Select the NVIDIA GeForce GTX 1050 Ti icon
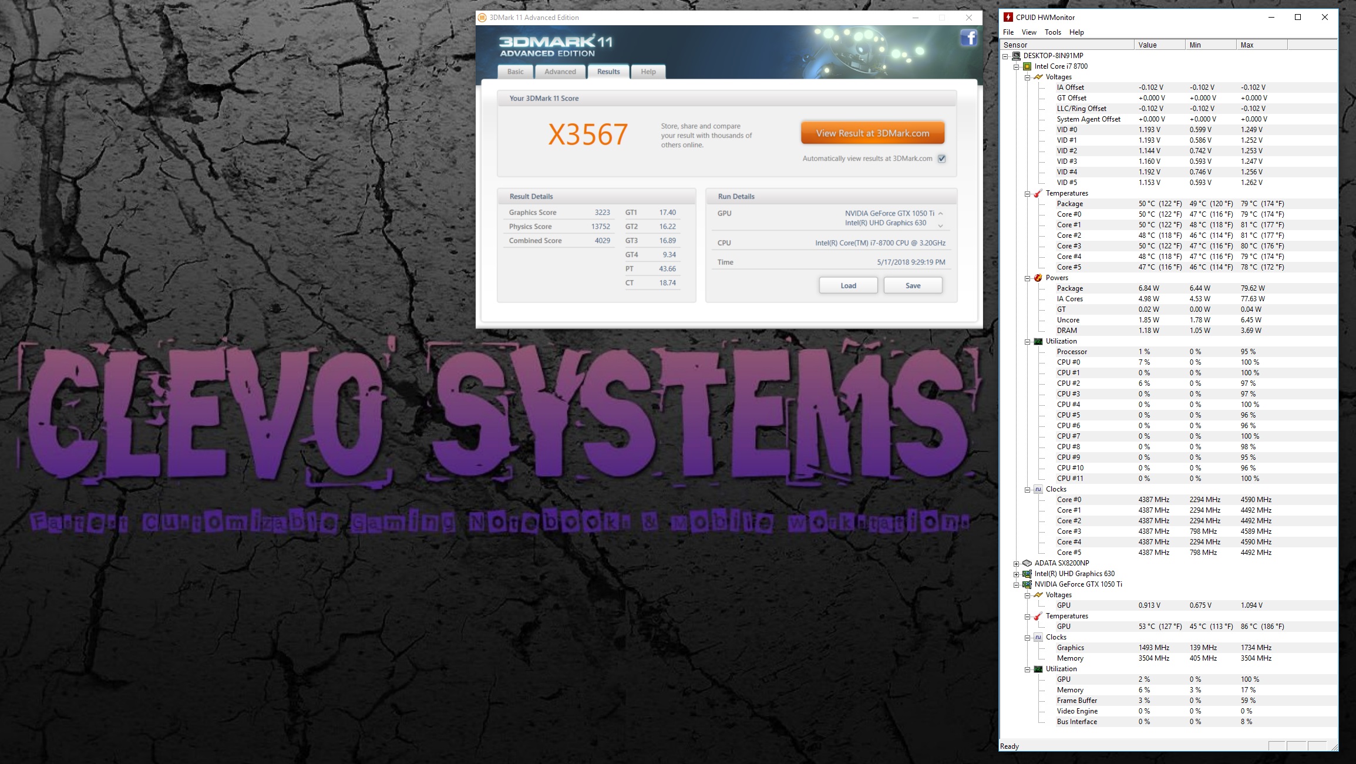Viewport: 1356px width, 764px height. point(1027,584)
